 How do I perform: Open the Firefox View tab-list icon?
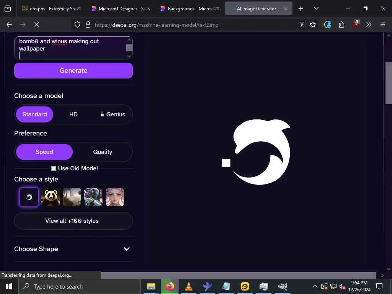[x=8, y=8]
